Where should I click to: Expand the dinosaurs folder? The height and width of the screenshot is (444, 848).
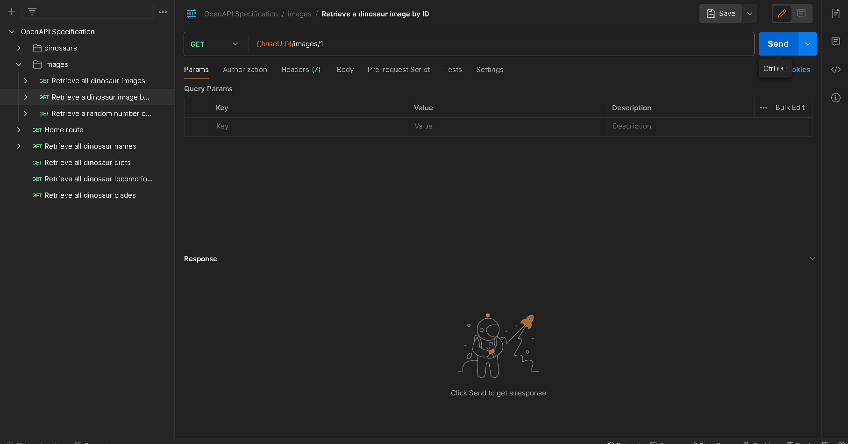(19, 48)
